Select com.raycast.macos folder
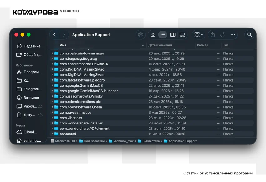 click(x=152, y=112)
